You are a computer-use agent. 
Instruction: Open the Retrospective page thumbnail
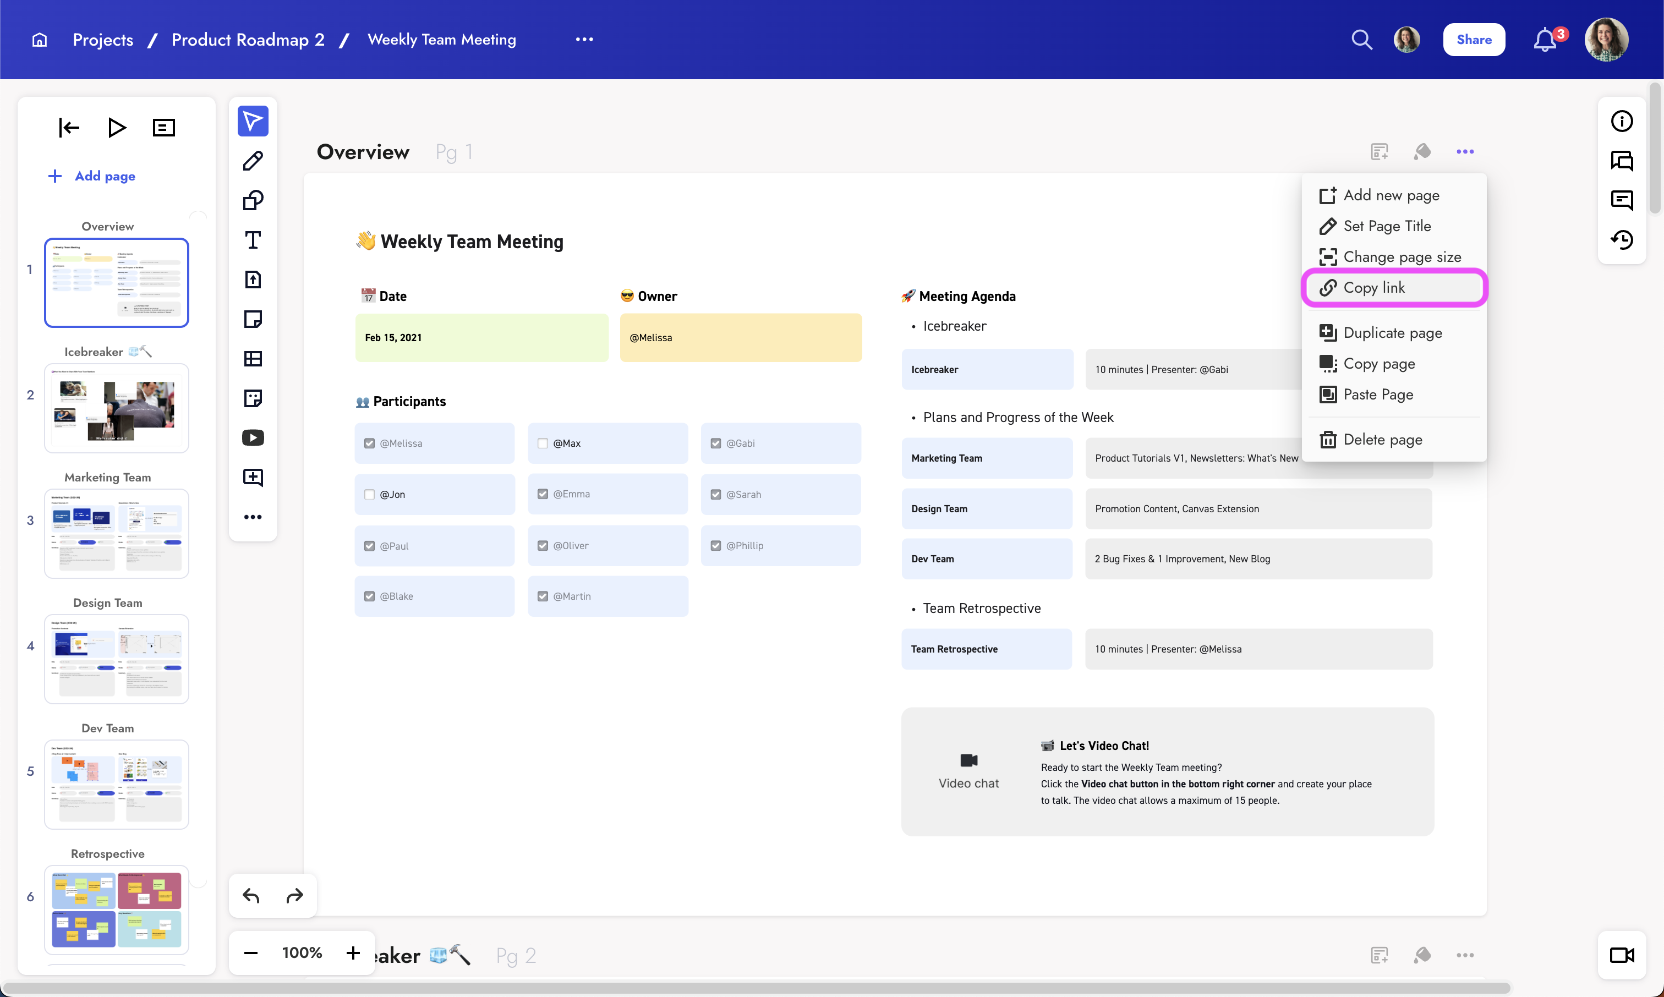[x=116, y=910]
